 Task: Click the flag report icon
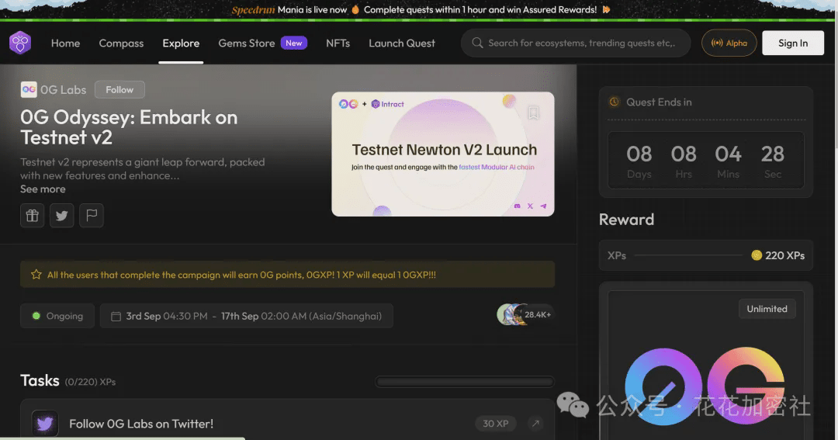92,216
